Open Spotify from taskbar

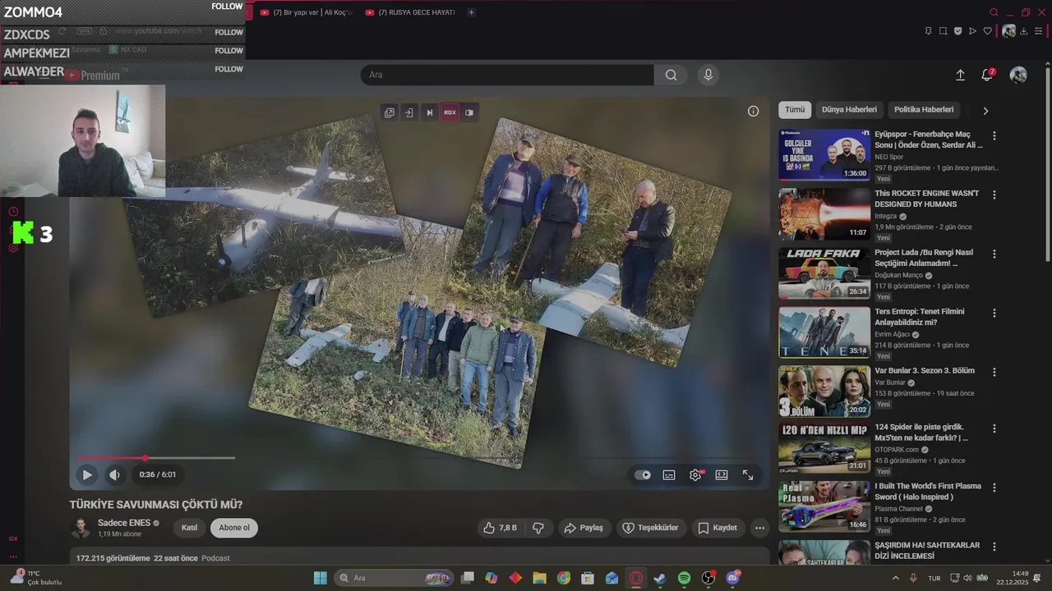tap(685, 578)
